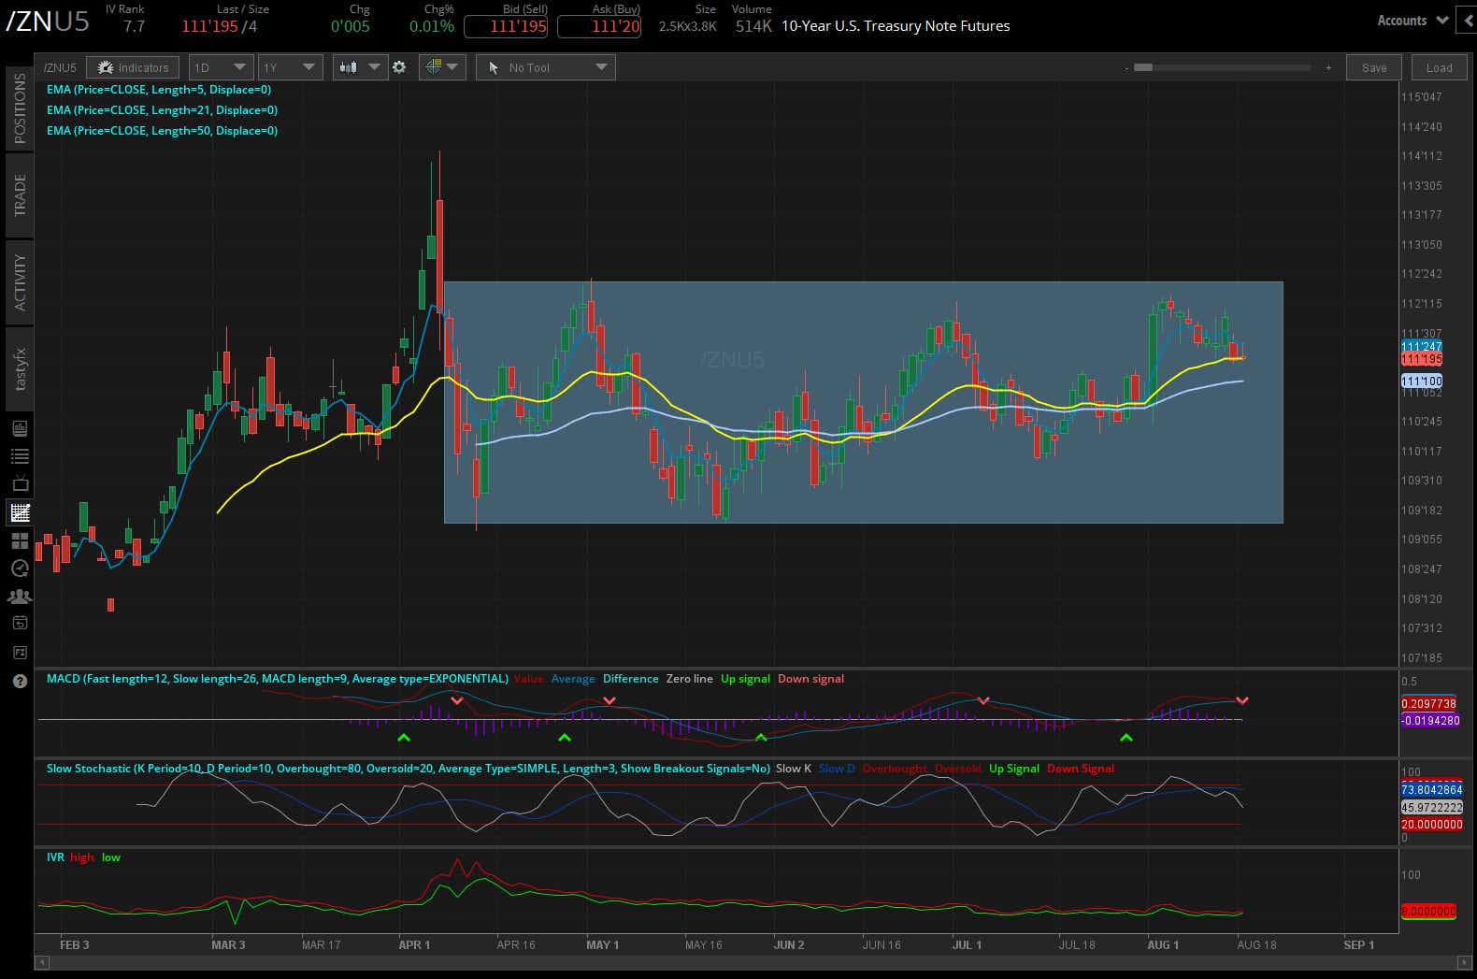This screenshot has height=979, width=1477.
Task: Open the TV live video sidebar icon
Action: coord(20,484)
